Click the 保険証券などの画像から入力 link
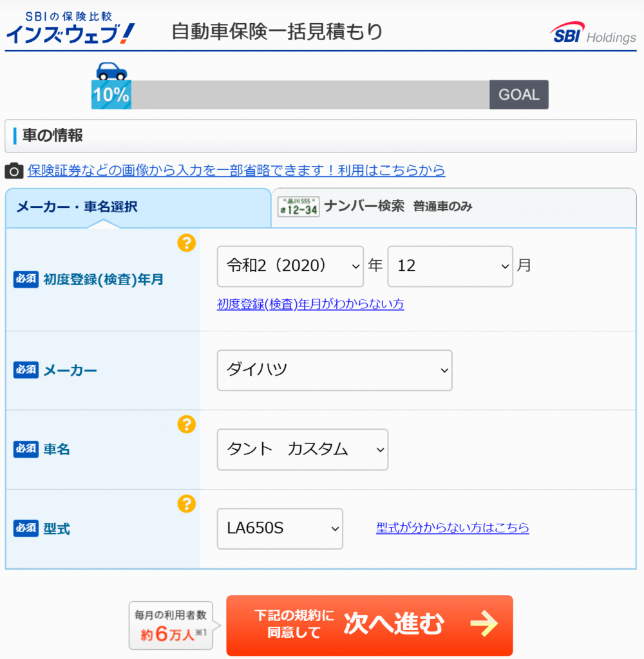The image size is (644, 659). (236, 171)
